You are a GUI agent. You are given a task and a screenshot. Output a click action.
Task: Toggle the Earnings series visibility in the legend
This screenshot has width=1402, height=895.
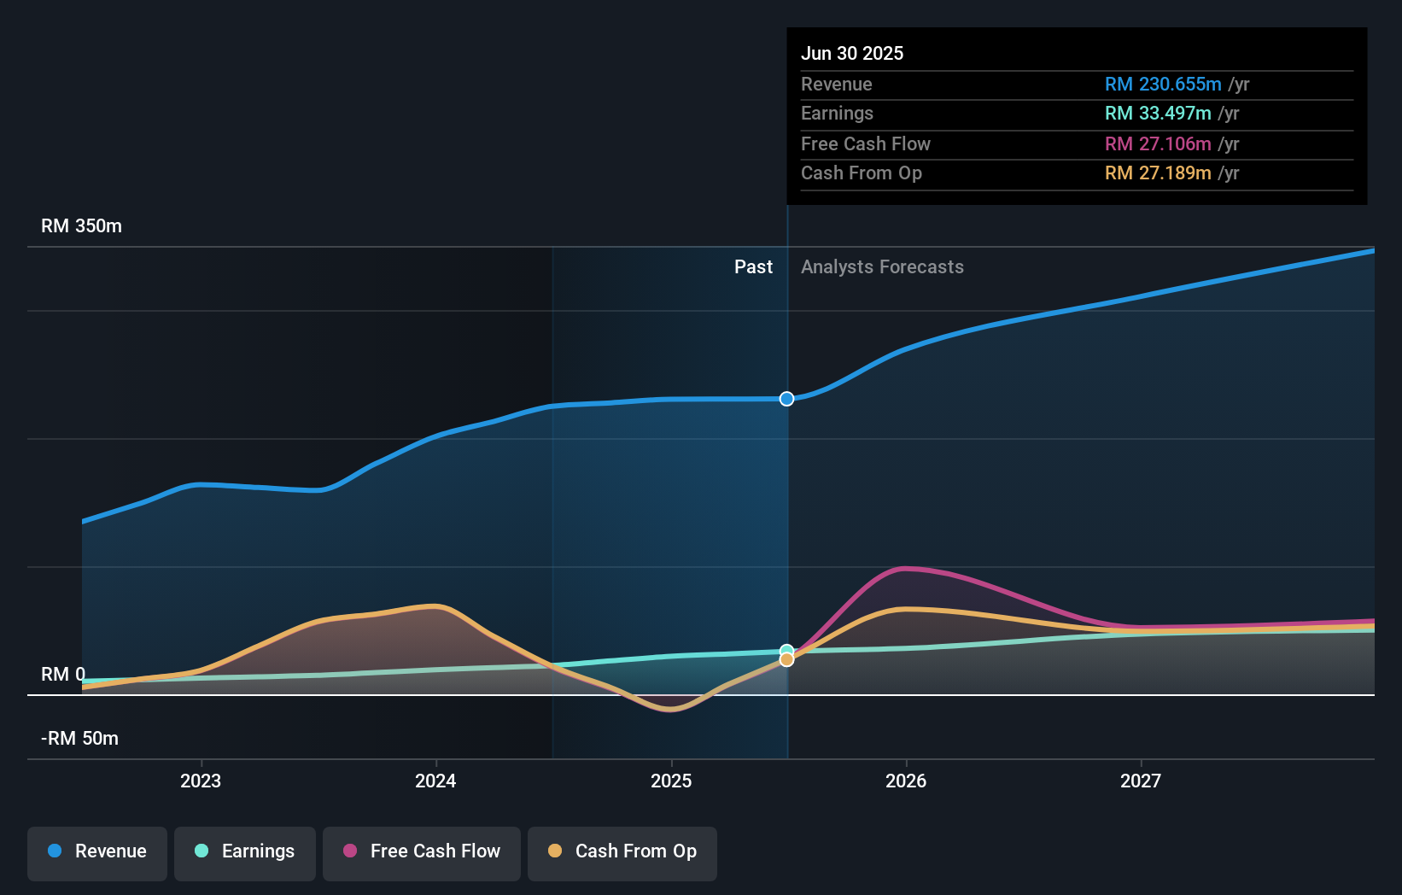[x=245, y=851]
